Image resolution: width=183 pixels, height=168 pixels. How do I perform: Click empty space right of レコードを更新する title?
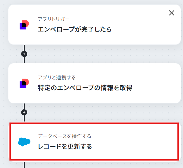click(x=134, y=146)
